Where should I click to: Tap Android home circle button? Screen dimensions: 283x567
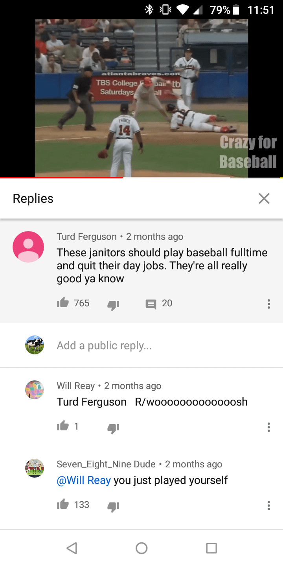pos(141,548)
